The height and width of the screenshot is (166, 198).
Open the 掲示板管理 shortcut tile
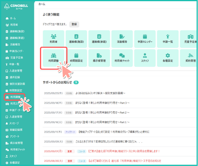(x=99, y=58)
